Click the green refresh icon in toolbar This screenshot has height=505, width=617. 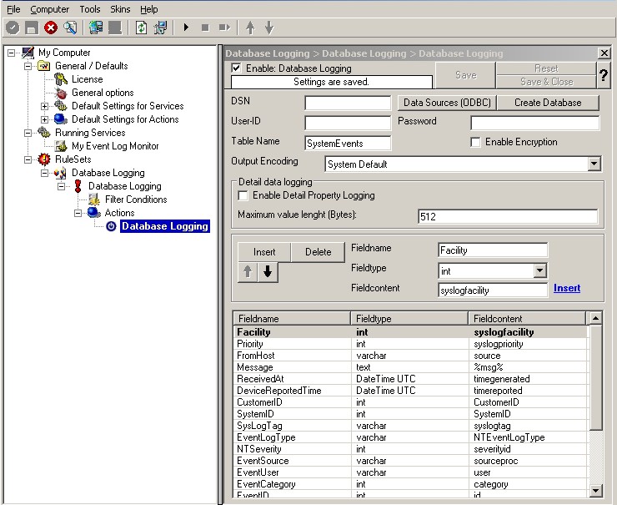coord(142,28)
